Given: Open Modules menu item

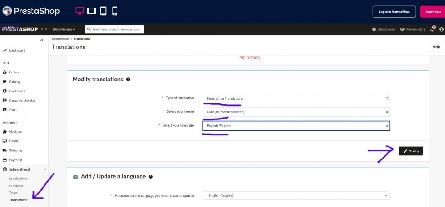Looking at the screenshot, I should pos(15,131).
